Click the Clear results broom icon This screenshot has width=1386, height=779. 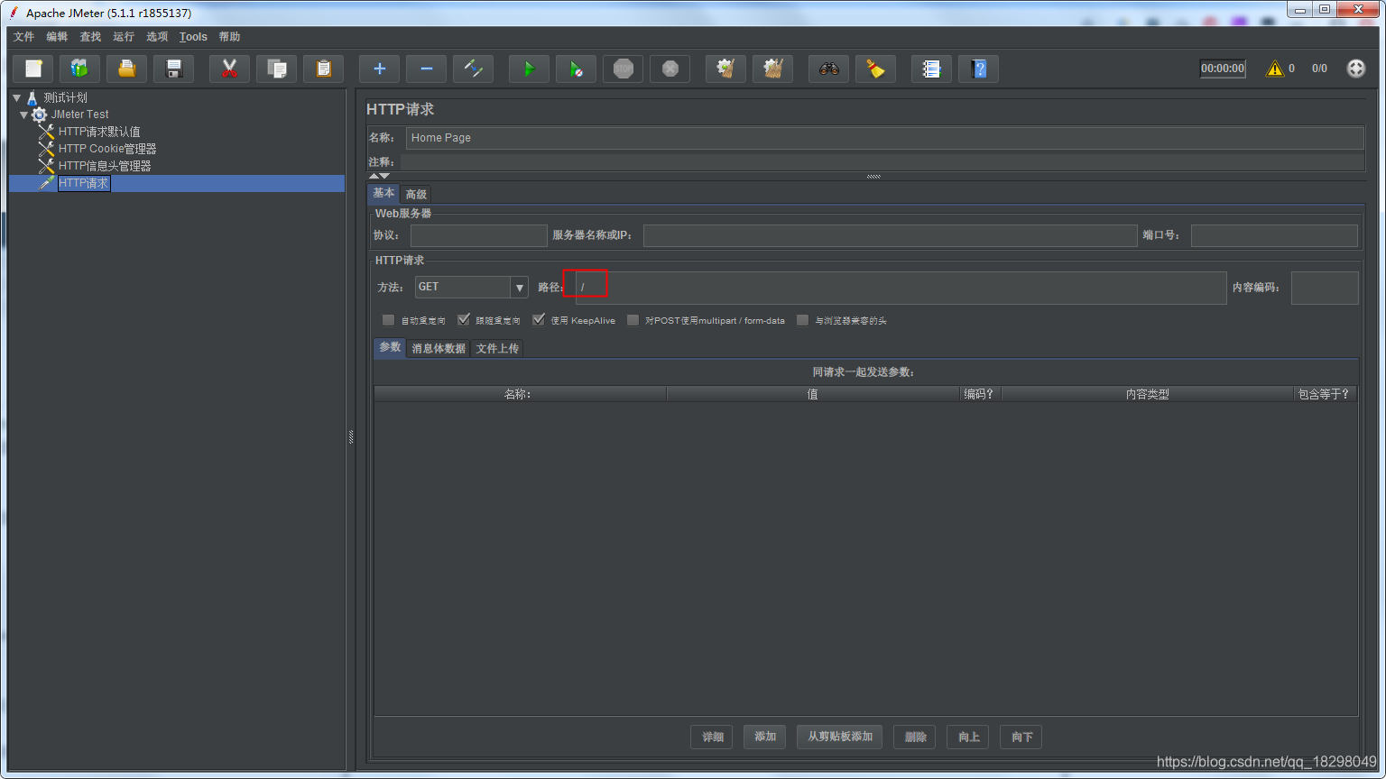(x=726, y=69)
